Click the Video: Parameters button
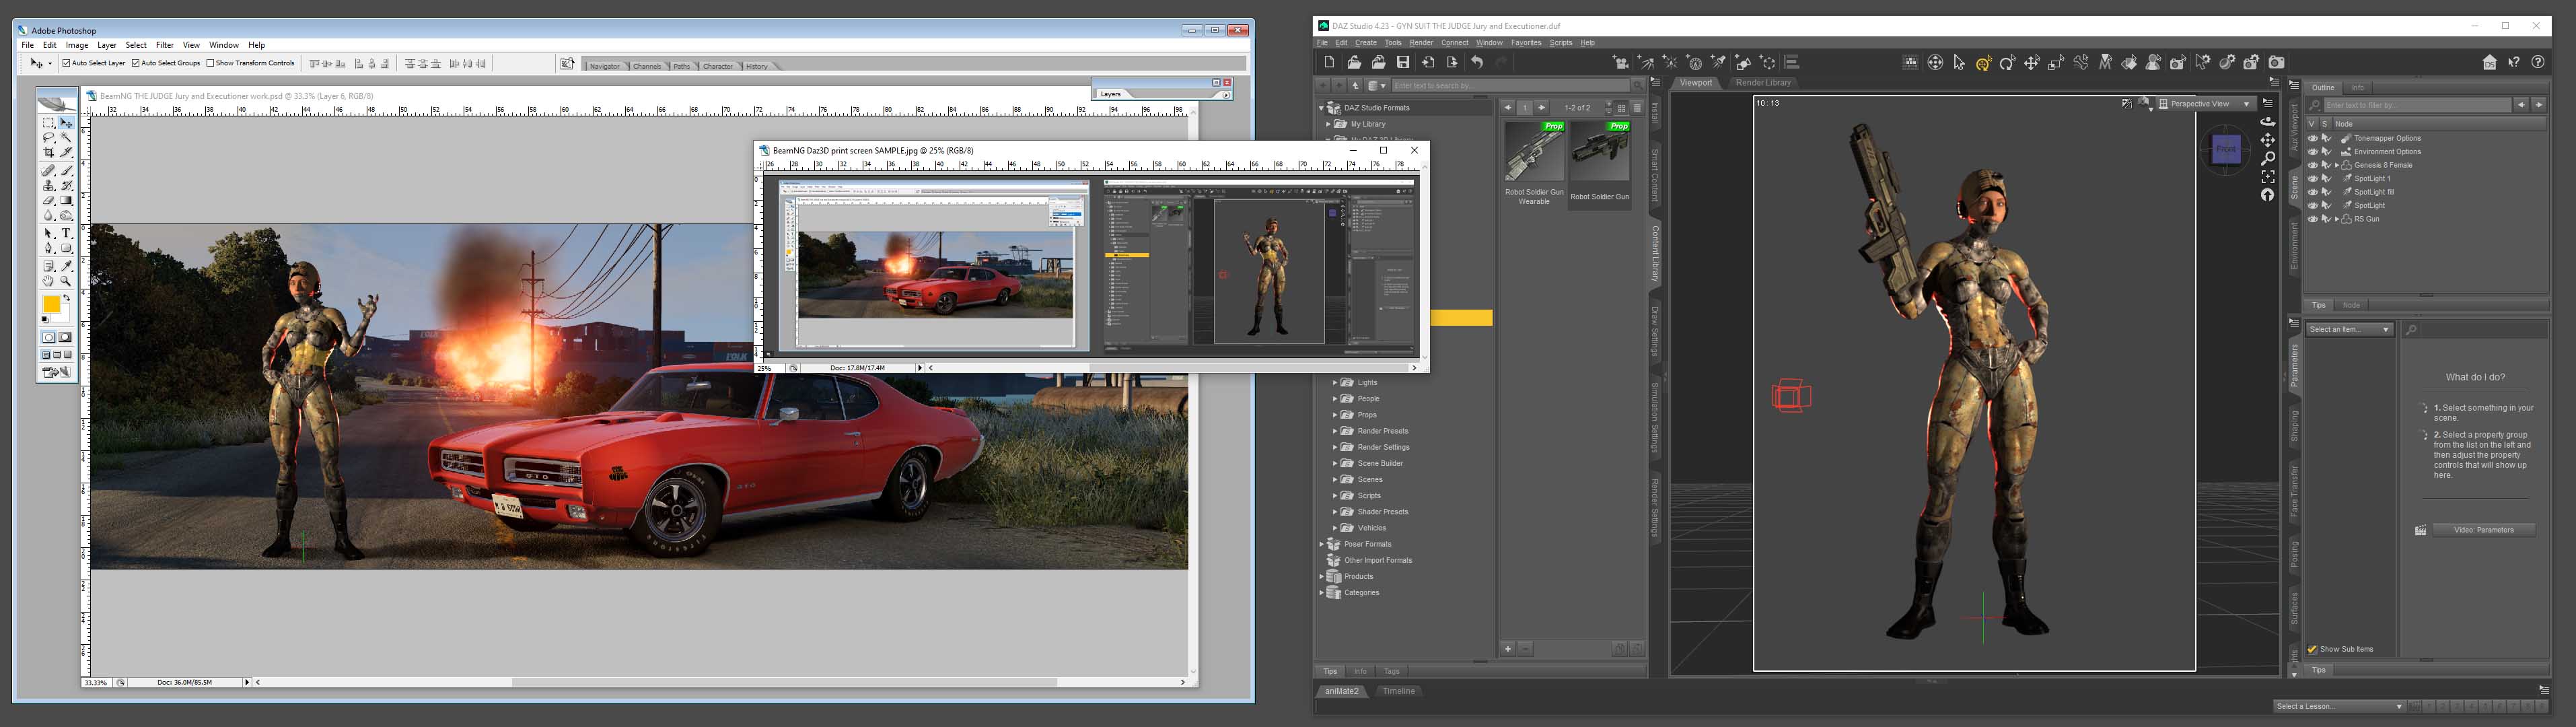 point(2483,530)
